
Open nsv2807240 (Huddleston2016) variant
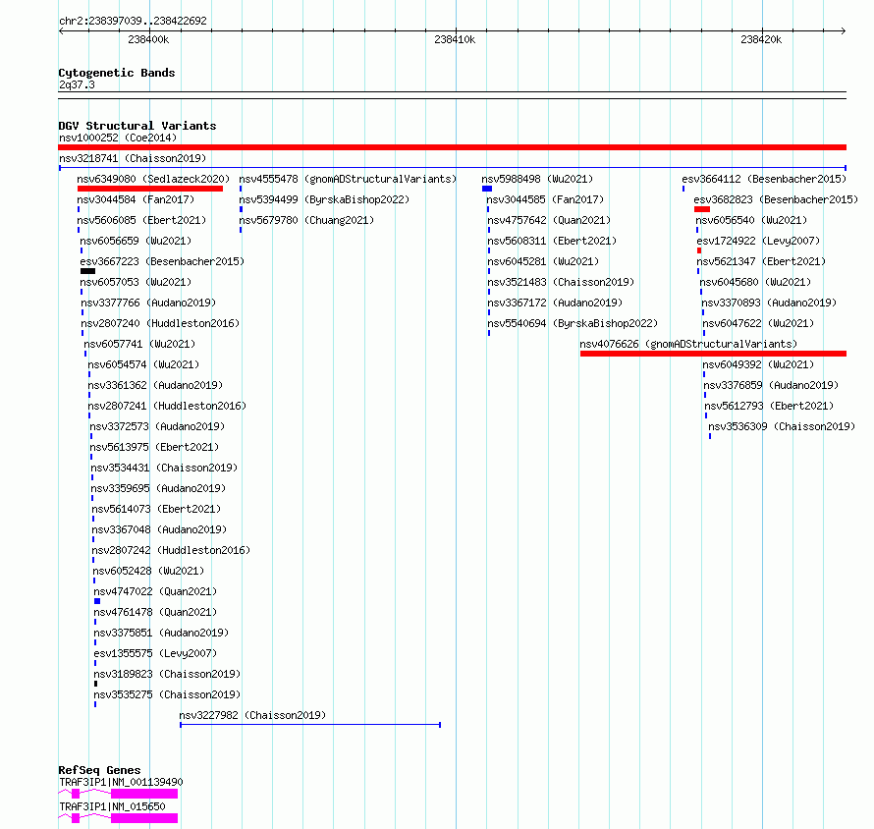[160, 323]
